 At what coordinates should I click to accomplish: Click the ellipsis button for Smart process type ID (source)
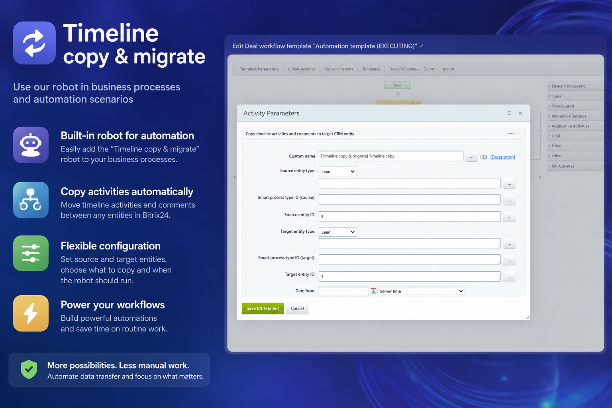tap(509, 200)
